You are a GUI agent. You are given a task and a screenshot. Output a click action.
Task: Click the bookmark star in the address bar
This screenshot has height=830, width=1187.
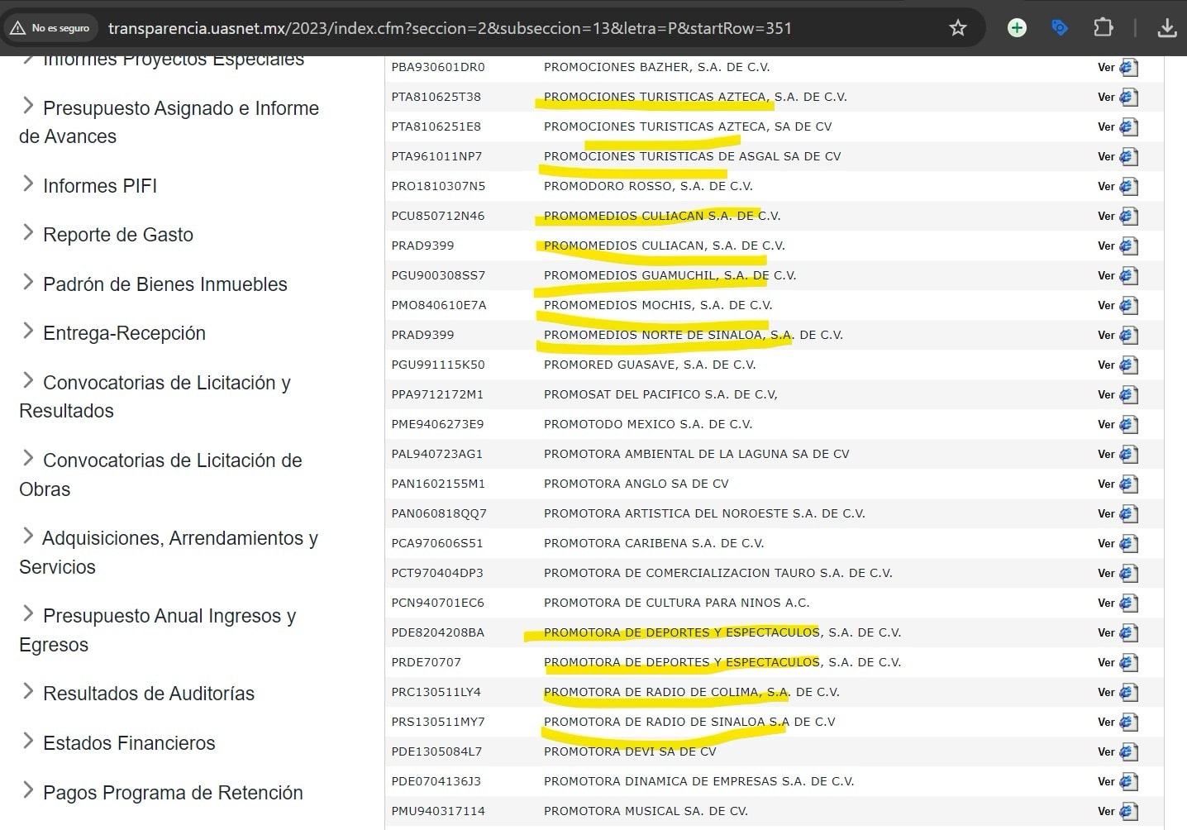(957, 27)
